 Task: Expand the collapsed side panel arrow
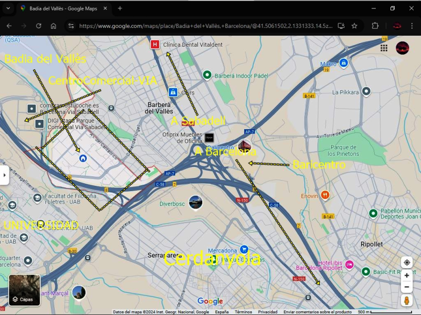(4, 175)
